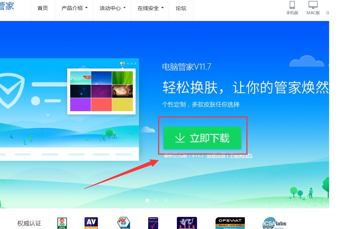Click the ICSA labs certification logo

(274, 223)
